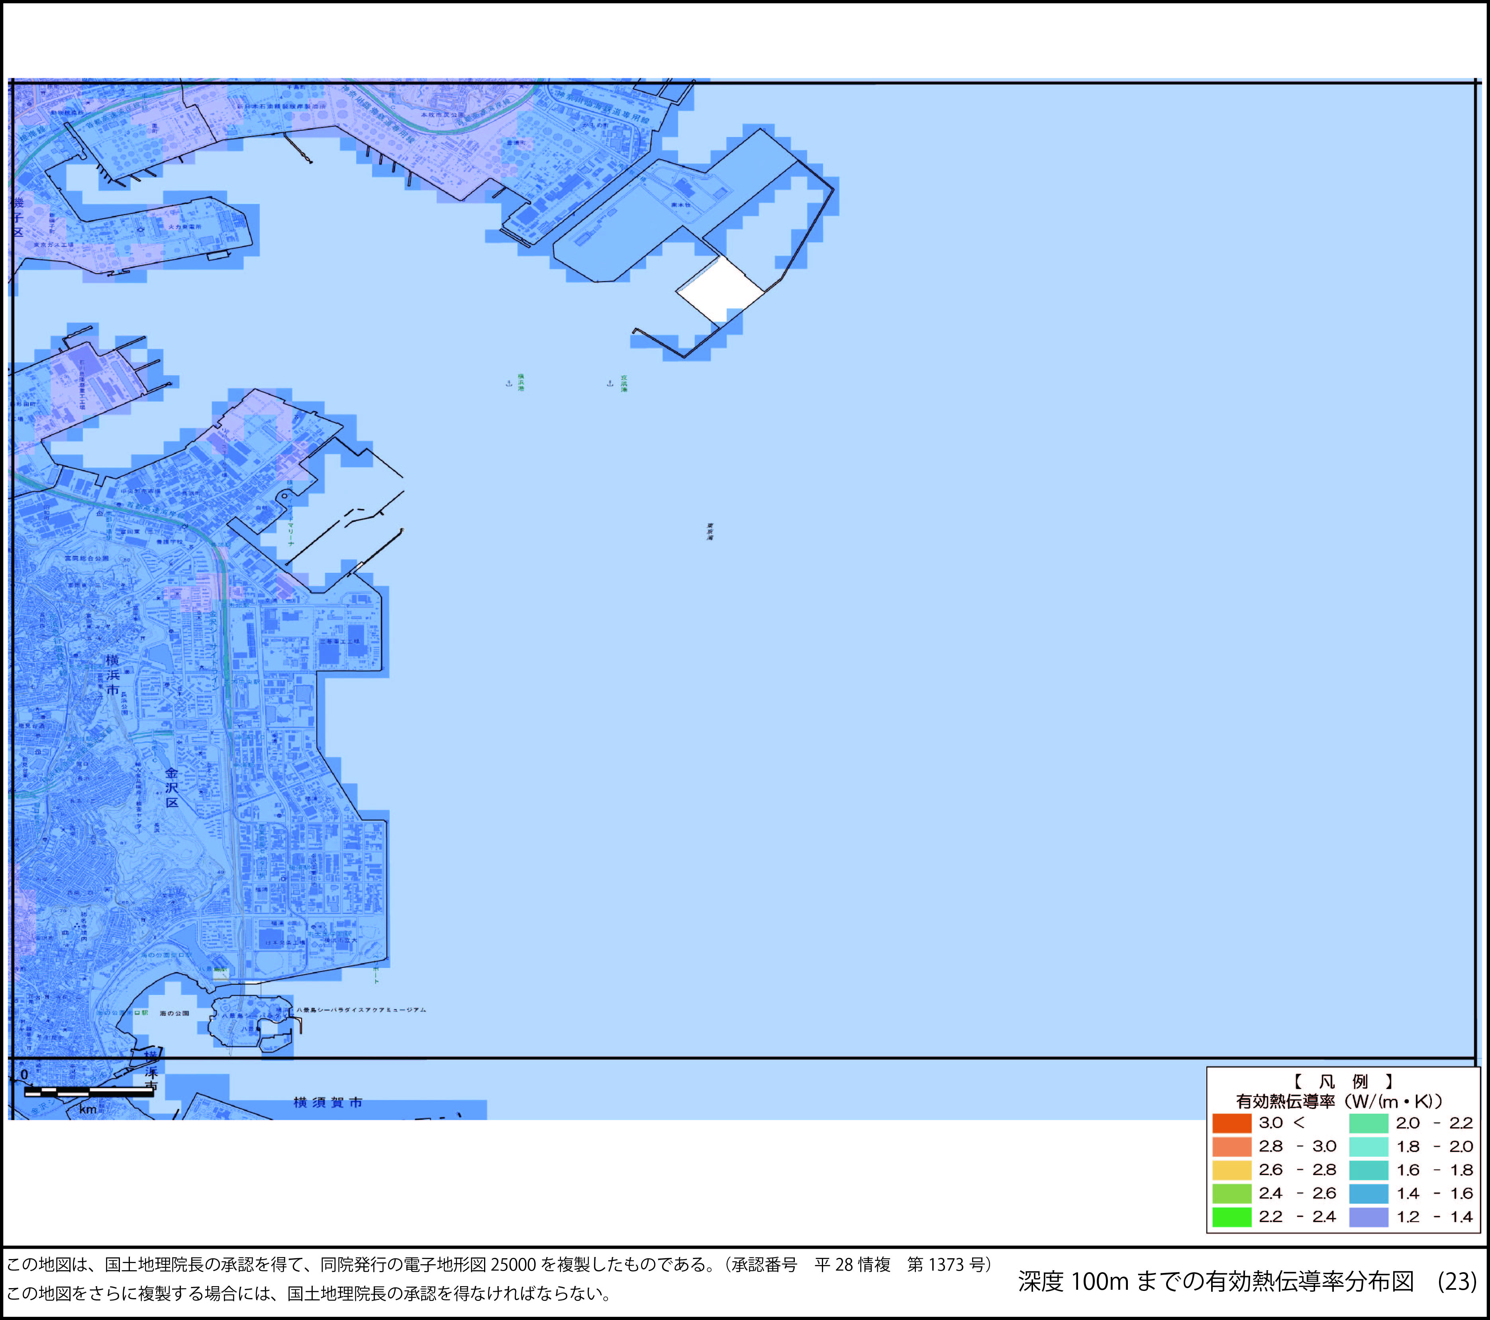
Task: Click the bright green 2.2 - 2.4 swatch
Action: [x=1232, y=1216]
